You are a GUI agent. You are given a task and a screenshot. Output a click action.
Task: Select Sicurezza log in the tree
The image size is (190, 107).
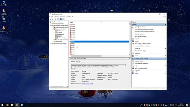(x=59, y=33)
